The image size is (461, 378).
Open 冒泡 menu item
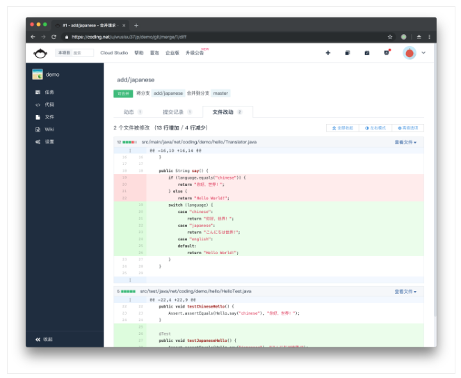(154, 53)
